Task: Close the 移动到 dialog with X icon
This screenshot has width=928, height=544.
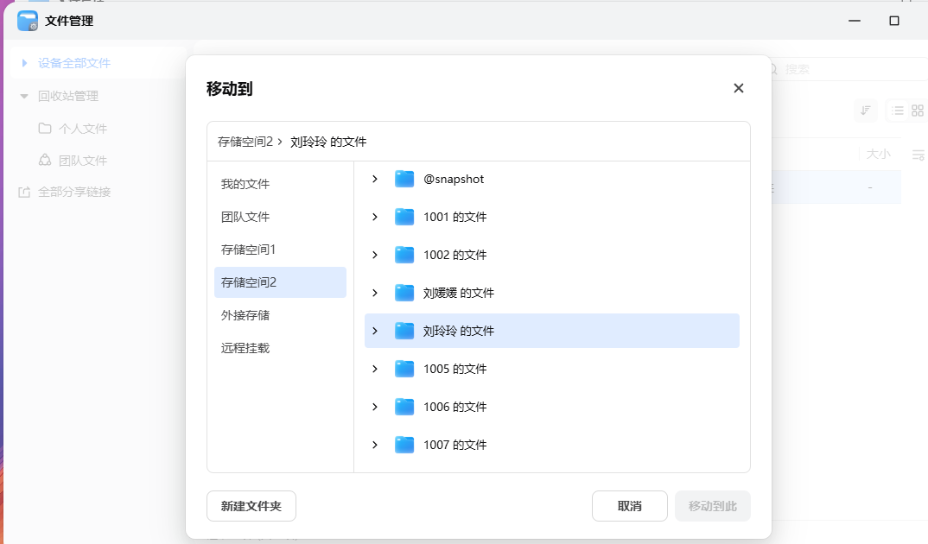Action: point(738,88)
